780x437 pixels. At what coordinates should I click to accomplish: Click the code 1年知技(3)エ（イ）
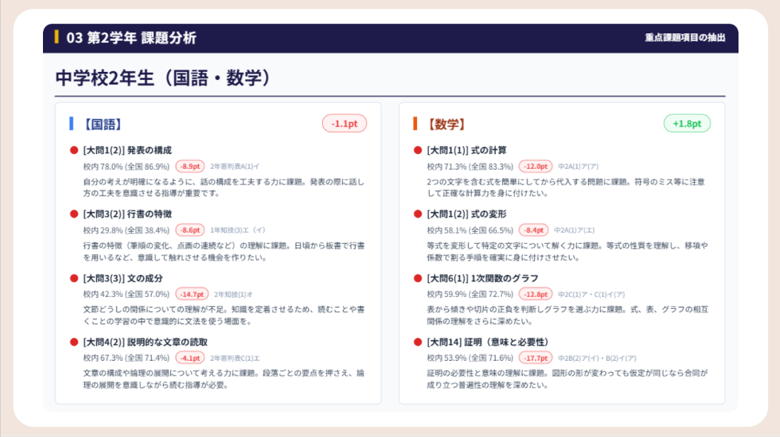[238, 230]
